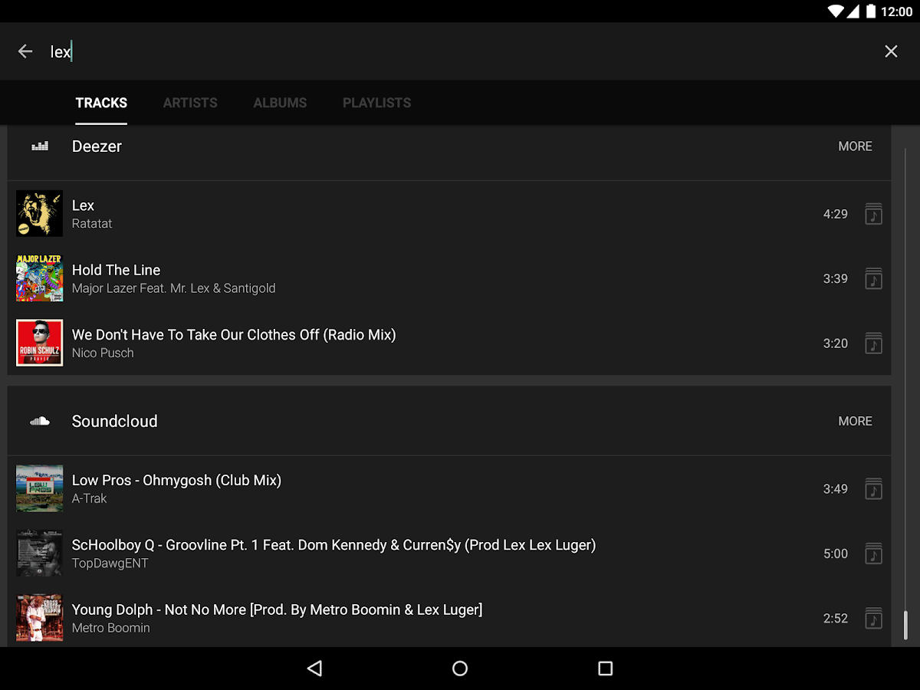Tap the Android recent apps button

coord(605,669)
